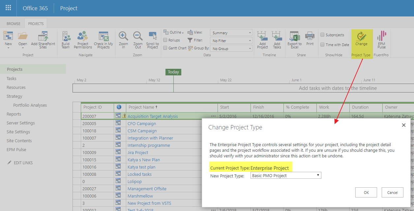Zoom Out on the timeline

tap(138, 40)
